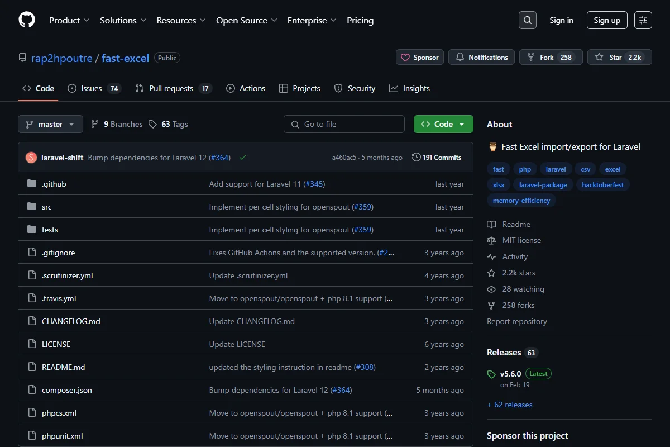
Task: Expand the Product menu in header
Action: [69, 20]
